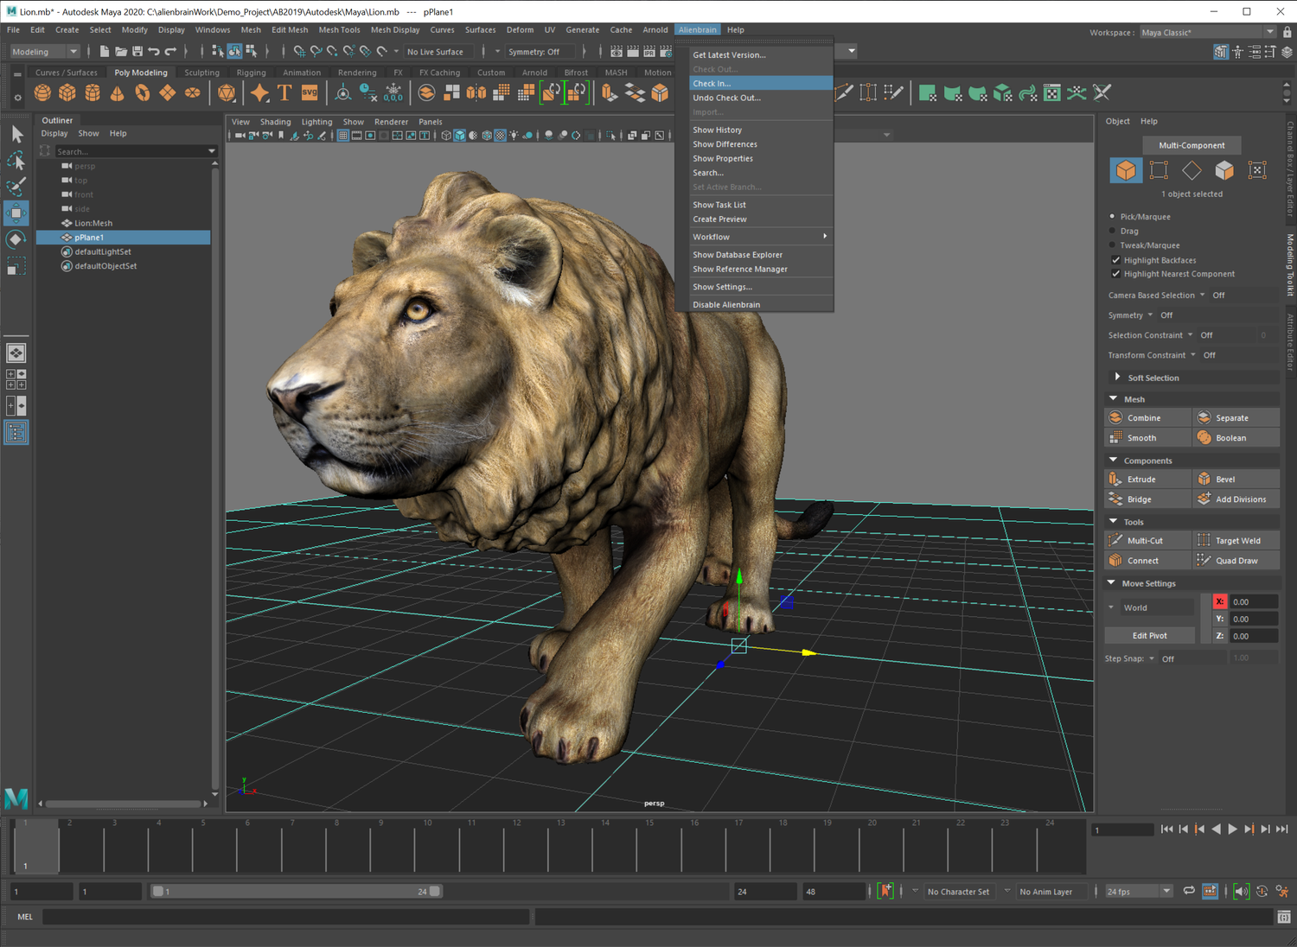Open the IPR render icon on the status line
Image resolution: width=1297 pixels, height=947 pixels.
click(648, 53)
